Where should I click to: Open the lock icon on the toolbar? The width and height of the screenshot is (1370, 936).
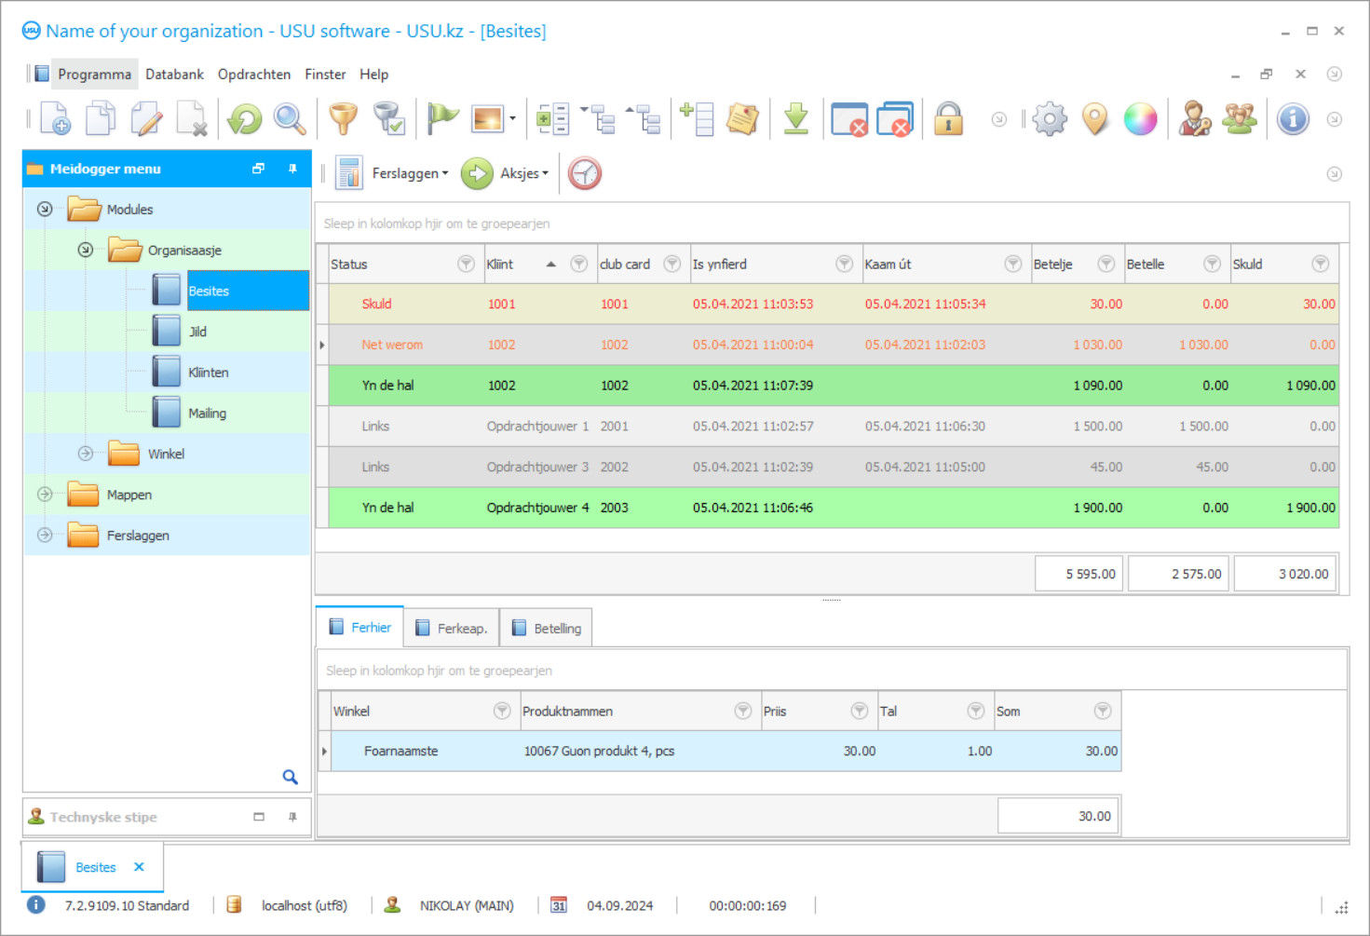tap(948, 118)
